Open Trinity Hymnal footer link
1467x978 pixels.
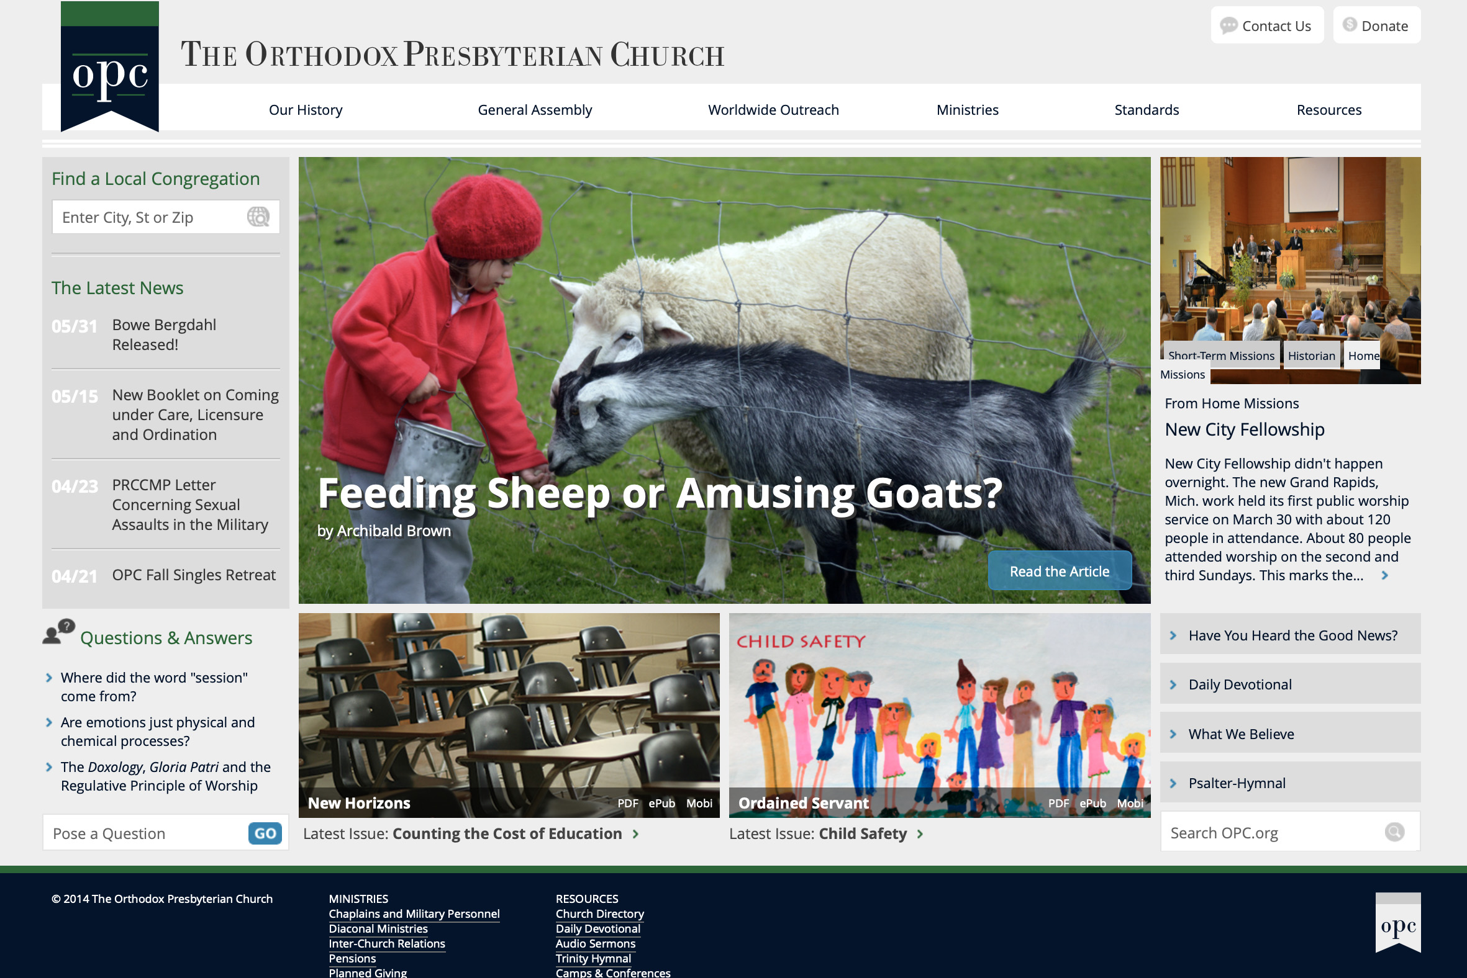point(593,959)
